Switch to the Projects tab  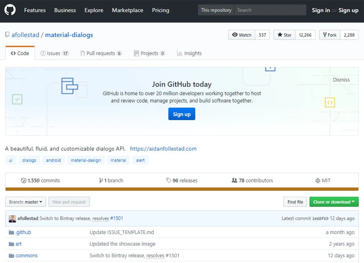(150, 53)
